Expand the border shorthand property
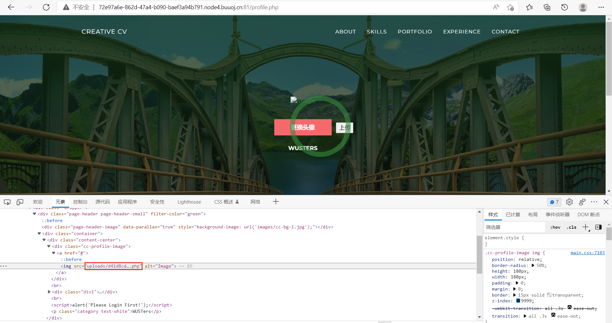 pyautogui.click(x=514, y=295)
